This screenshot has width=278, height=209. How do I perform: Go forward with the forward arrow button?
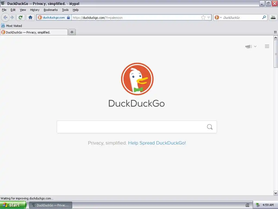point(12,17)
